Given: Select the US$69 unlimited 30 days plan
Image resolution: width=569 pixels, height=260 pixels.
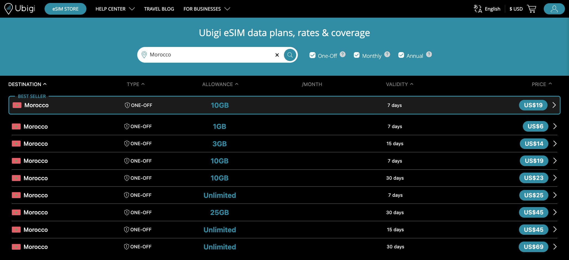Looking at the screenshot, I should click(x=533, y=247).
